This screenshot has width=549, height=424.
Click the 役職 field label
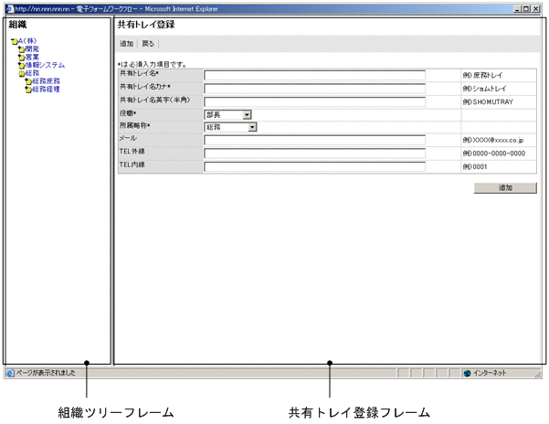click(x=128, y=113)
